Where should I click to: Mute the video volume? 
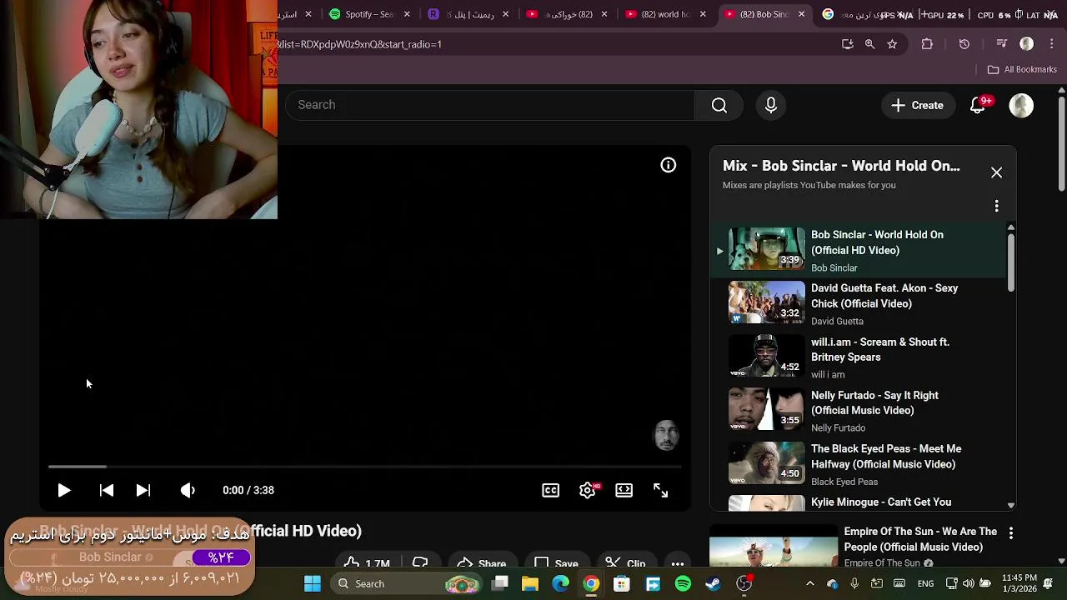point(188,491)
